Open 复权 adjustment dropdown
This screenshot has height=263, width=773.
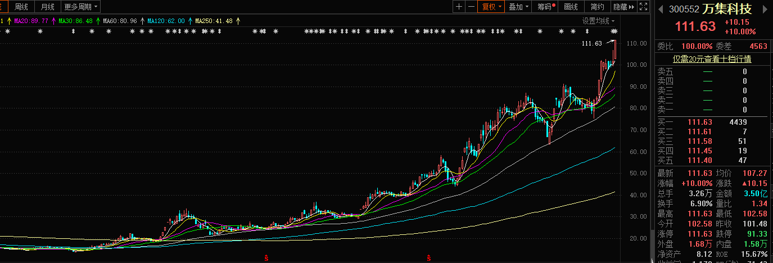[x=490, y=7]
